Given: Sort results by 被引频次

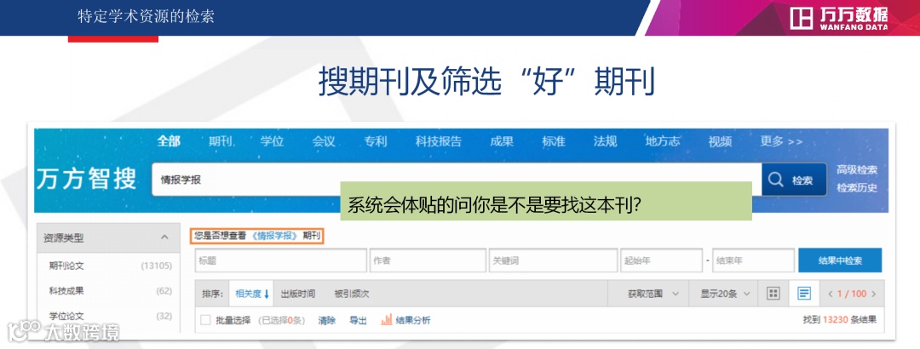Looking at the screenshot, I should (352, 294).
